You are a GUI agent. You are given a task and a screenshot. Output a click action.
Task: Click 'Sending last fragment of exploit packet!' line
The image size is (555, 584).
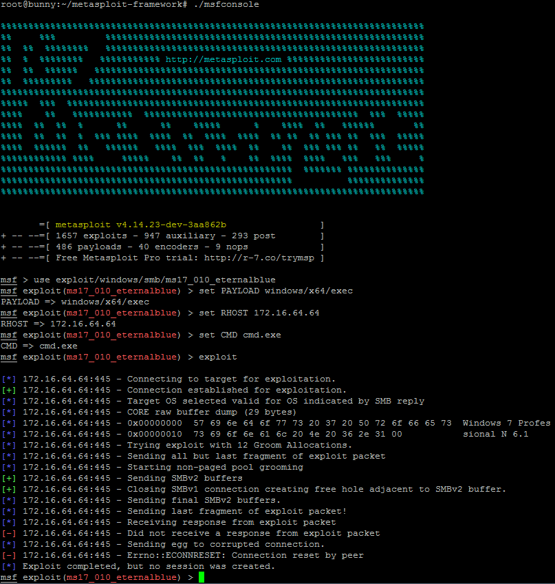click(x=174, y=511)
